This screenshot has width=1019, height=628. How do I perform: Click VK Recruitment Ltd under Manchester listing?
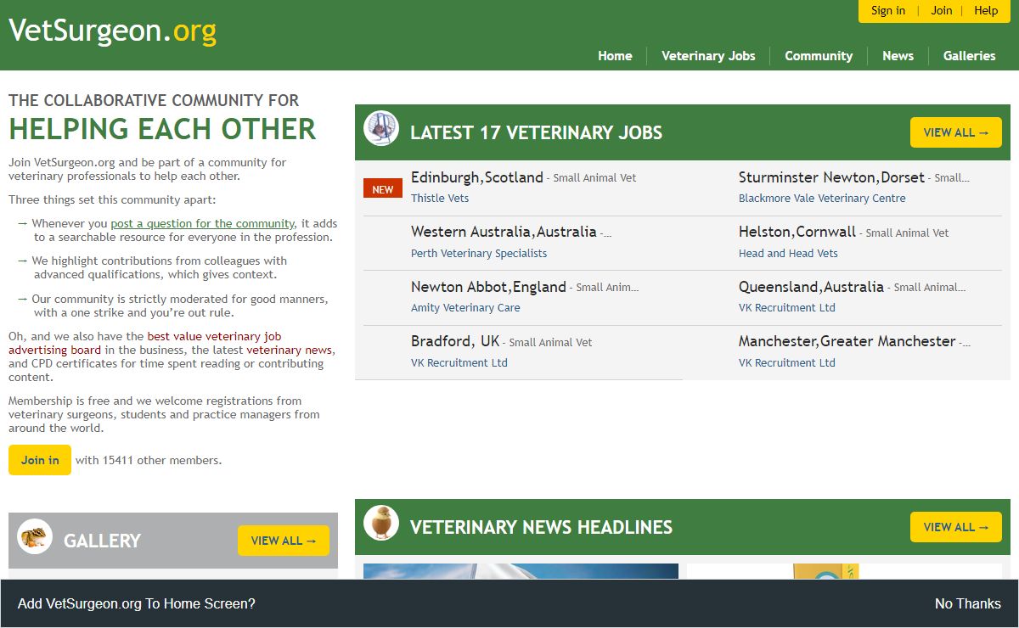(x=787, y=362)
